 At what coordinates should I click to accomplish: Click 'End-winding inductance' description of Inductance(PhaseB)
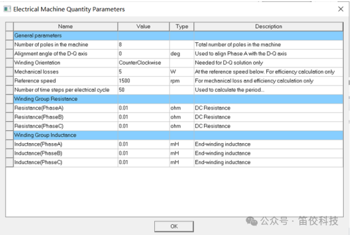click(x=223, y=153)
